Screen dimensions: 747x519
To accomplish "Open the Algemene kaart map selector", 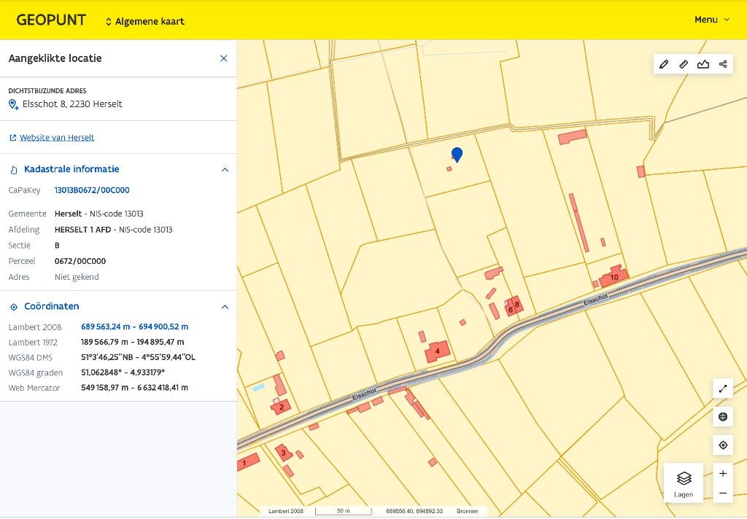I will click(x=145, y=21).
